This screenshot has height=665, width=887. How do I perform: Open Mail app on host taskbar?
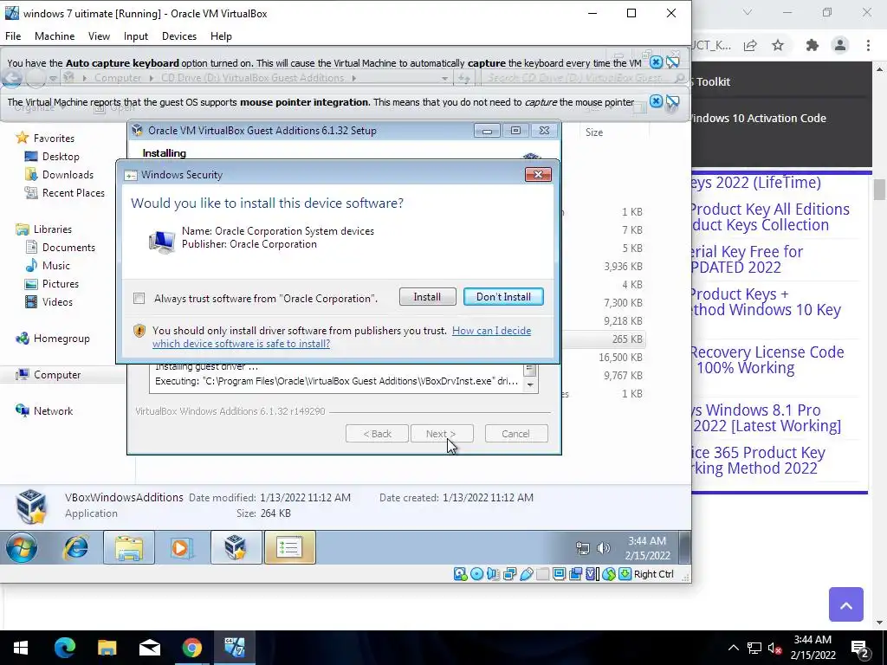[x=149, y=648]
